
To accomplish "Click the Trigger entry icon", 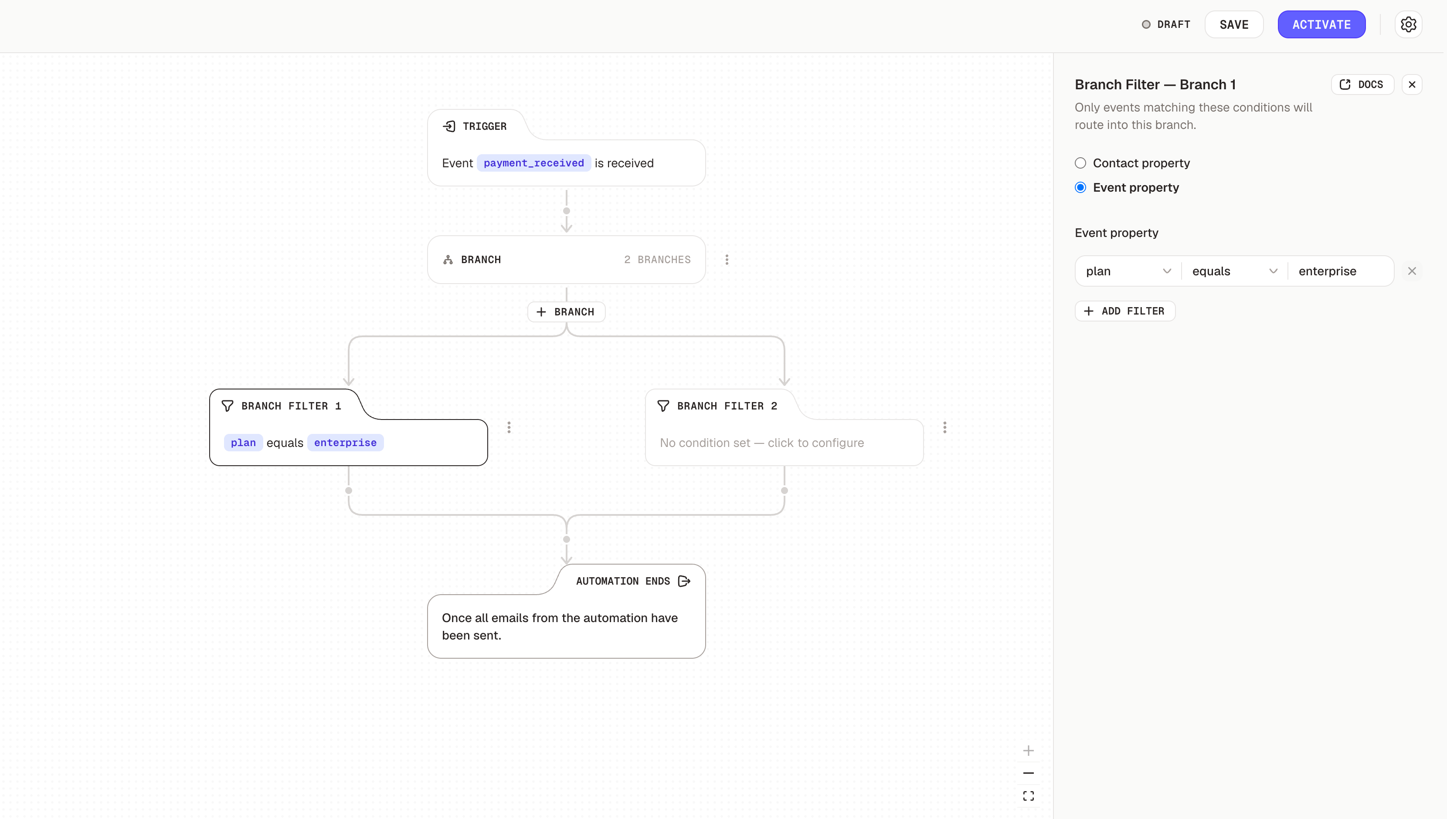I will 449,126.
